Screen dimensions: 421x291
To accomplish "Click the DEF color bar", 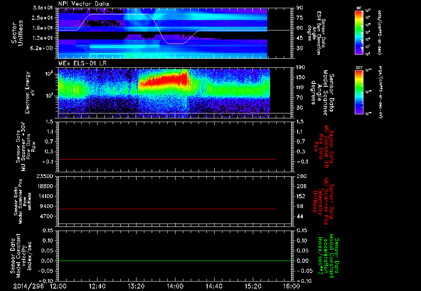I will (x=359, y=92).
